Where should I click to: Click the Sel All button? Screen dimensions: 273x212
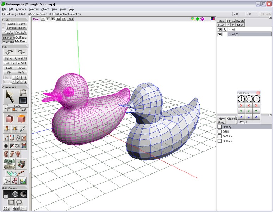9,59
